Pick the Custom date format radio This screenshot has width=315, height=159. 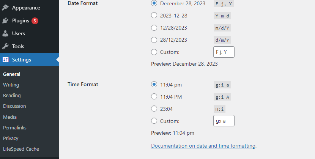click(154, 52)
